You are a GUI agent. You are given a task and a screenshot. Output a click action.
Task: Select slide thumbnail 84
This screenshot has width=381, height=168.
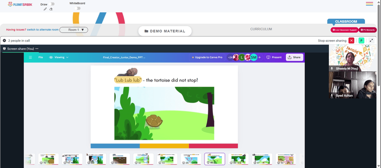coord(191,159)
